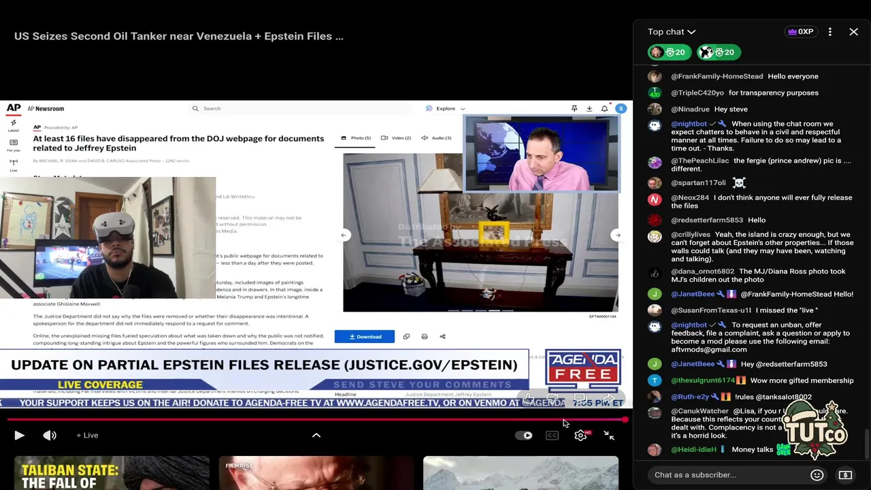Click the email aftvmods@gmail.com in chat

(708, 349)
